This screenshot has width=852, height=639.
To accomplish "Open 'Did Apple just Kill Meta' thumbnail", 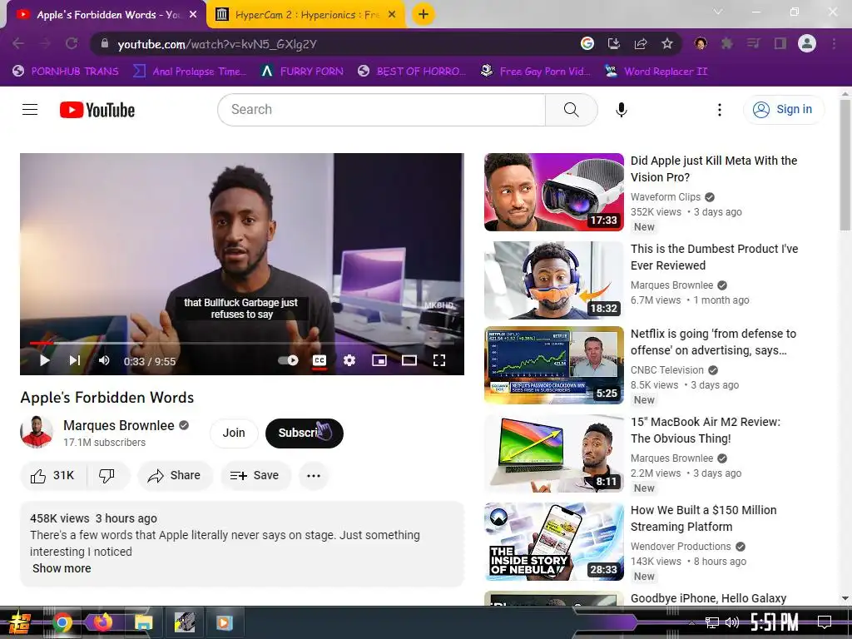I will [x=553, y=192].
